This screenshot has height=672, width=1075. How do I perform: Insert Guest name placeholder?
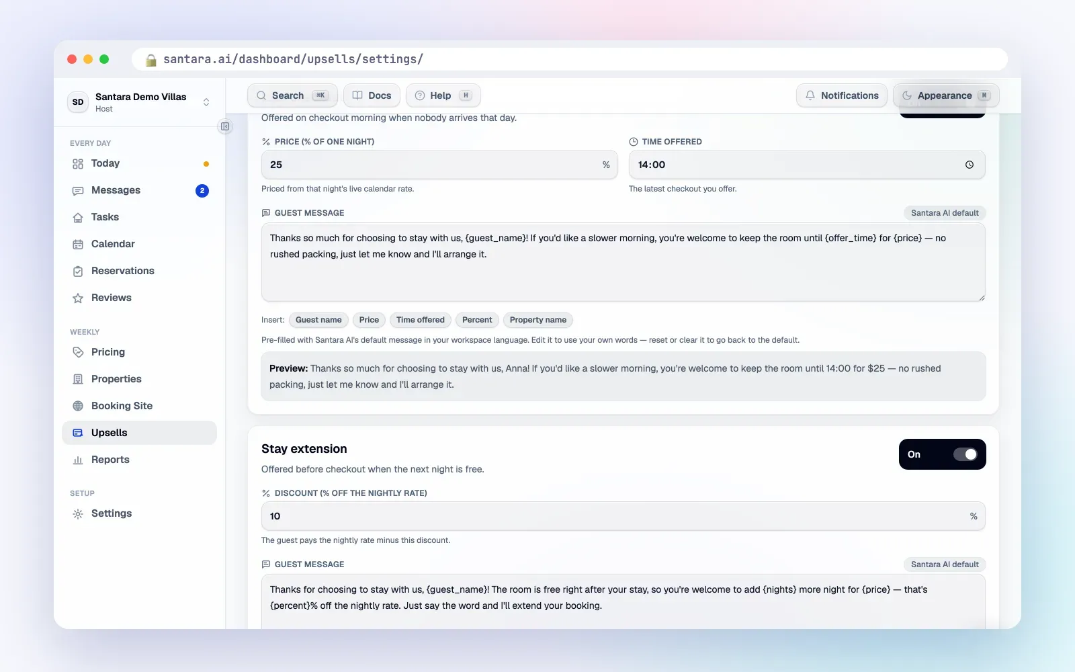coord(318,320)
